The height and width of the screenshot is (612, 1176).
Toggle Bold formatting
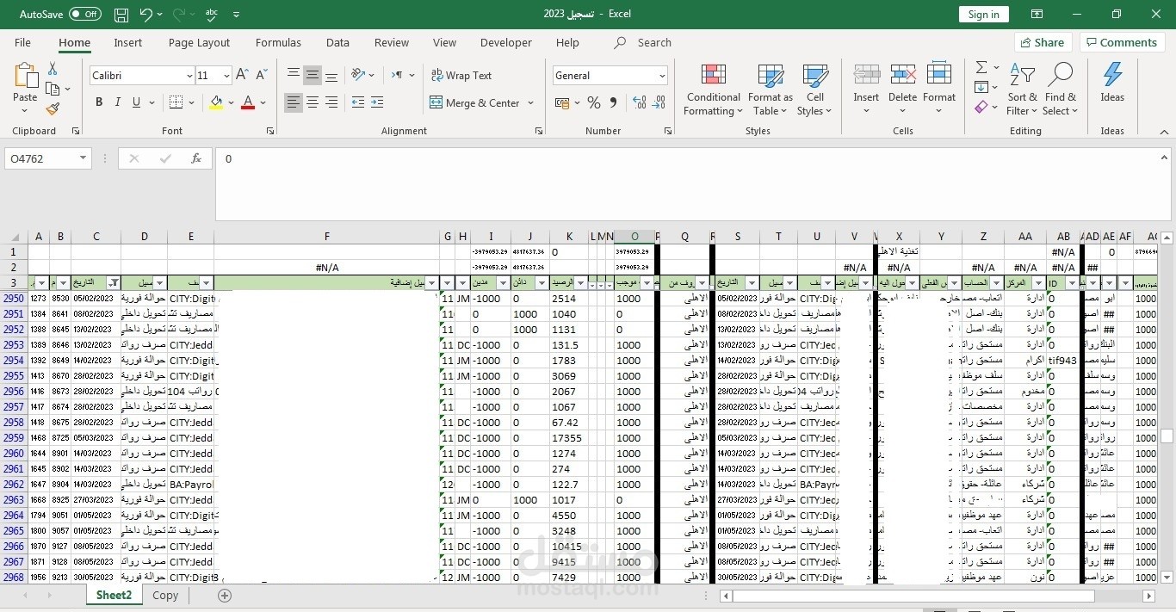point(99,102)
